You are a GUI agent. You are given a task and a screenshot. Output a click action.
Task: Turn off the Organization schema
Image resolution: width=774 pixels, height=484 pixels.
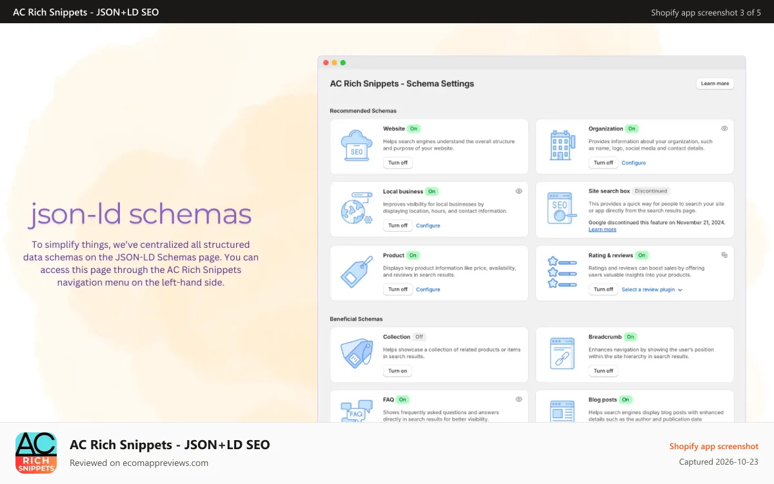tap(604, 163)
